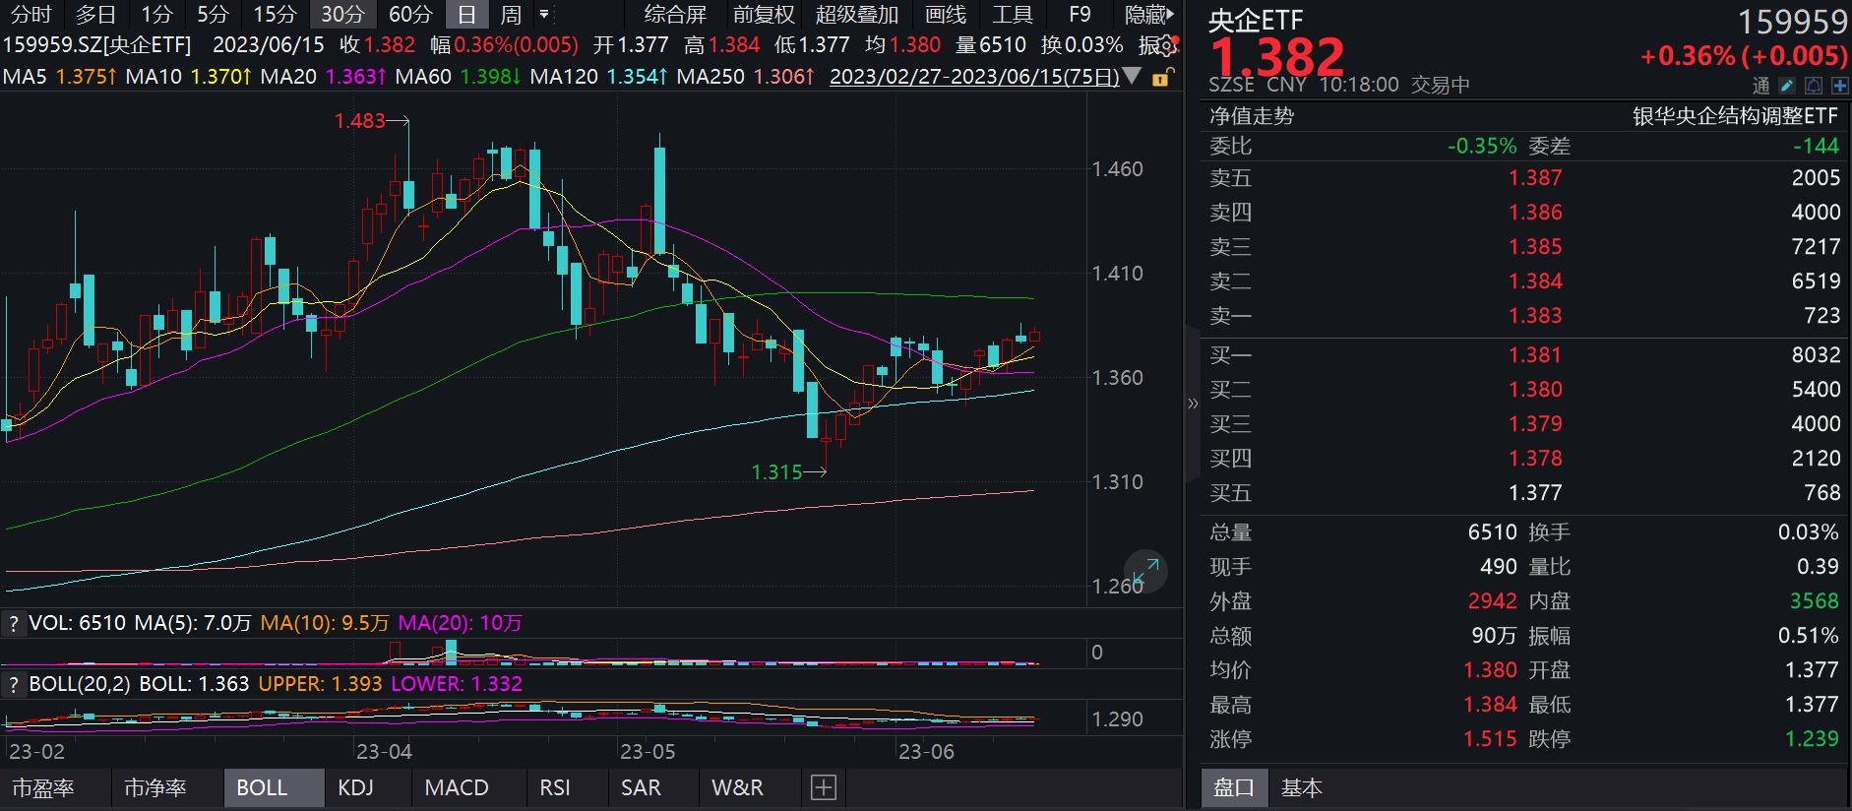Click the 卖二 price 1.384
The width and height of the screenshot is (1852, 811).
point(1535,281)
